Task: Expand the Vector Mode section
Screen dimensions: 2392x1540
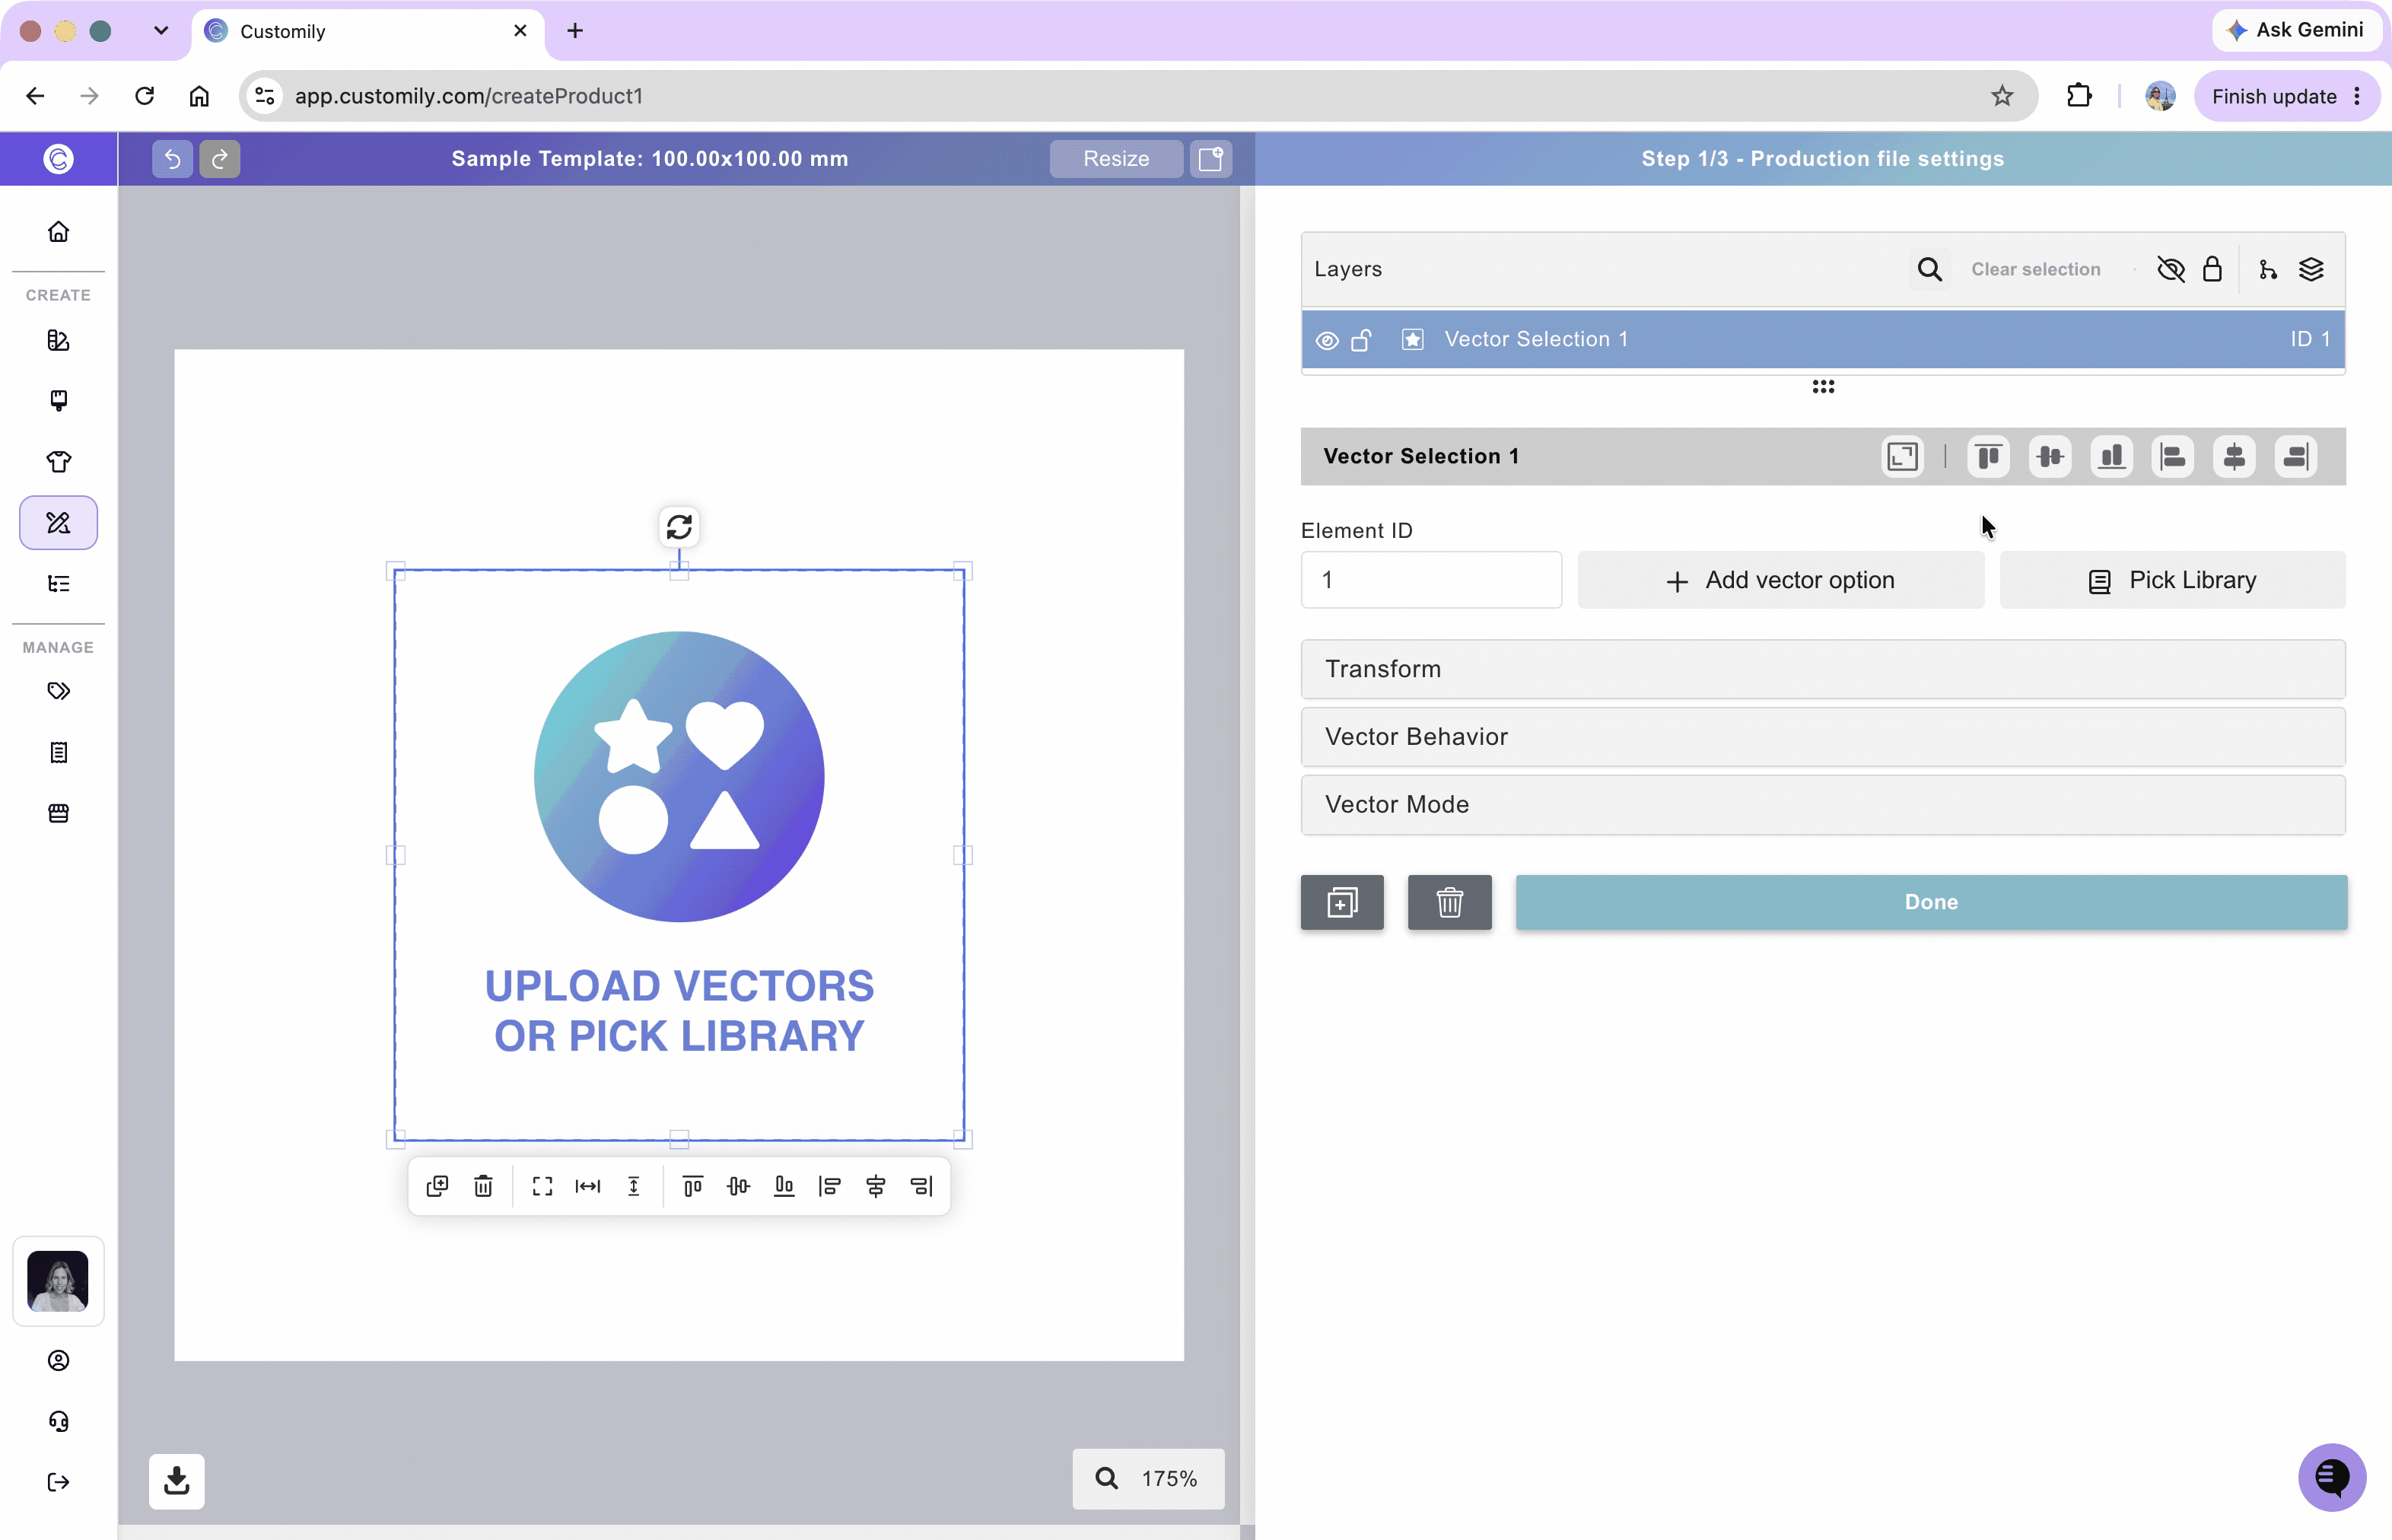Action: click(x=1822, y=805)
